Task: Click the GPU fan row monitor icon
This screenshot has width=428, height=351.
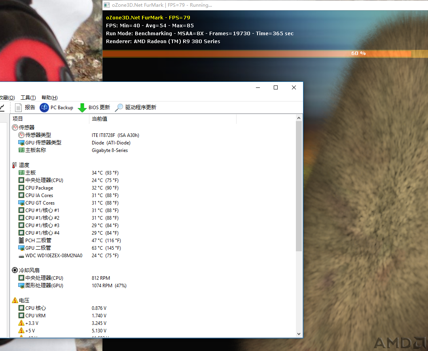Action: click(21, 285)
